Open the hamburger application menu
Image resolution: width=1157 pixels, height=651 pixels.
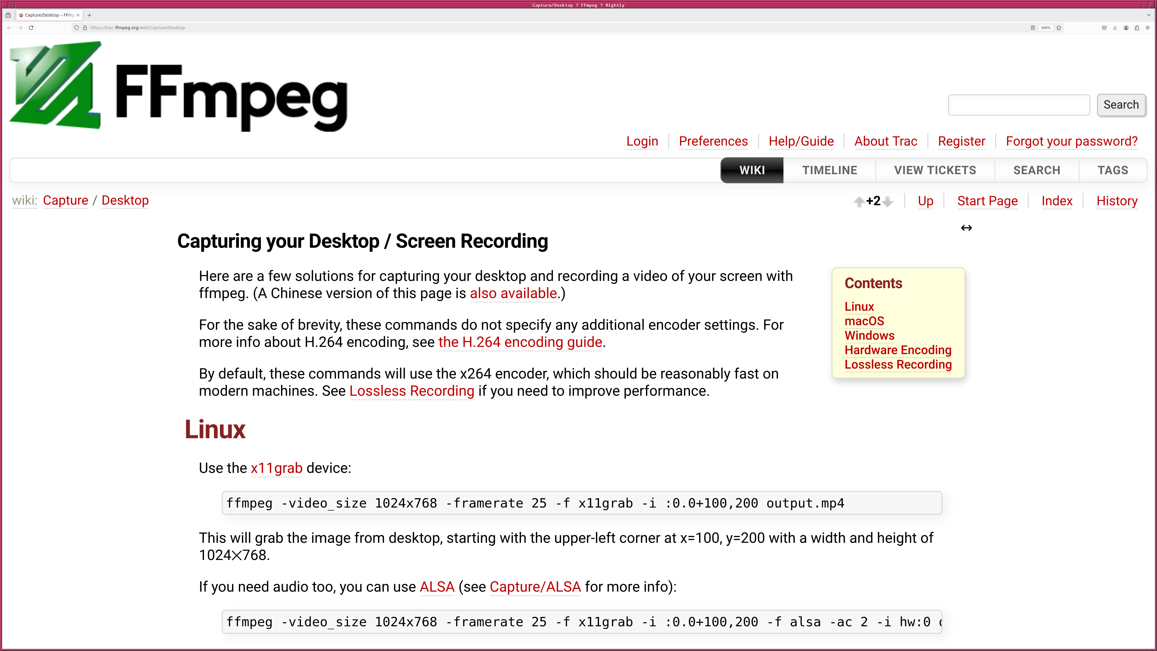pos(1148,28)
